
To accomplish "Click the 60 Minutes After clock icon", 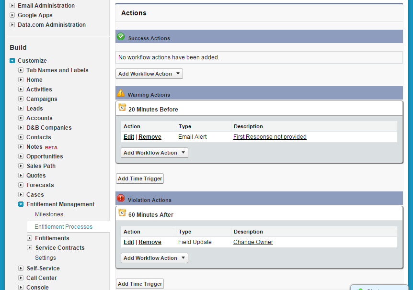I will coord(122,213).
